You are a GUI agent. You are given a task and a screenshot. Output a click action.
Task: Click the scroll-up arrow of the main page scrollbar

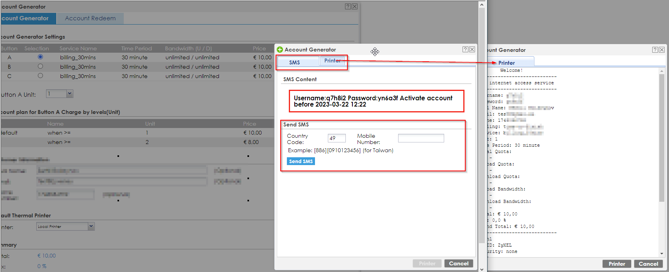pos(482,5)
